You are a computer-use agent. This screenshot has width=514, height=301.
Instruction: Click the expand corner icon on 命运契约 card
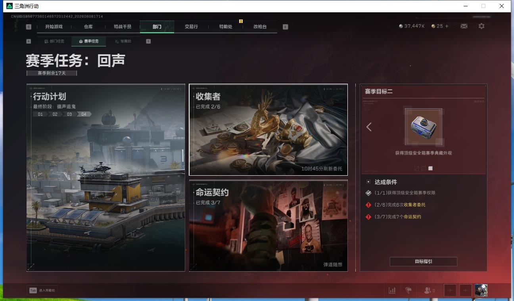point(193,267)
